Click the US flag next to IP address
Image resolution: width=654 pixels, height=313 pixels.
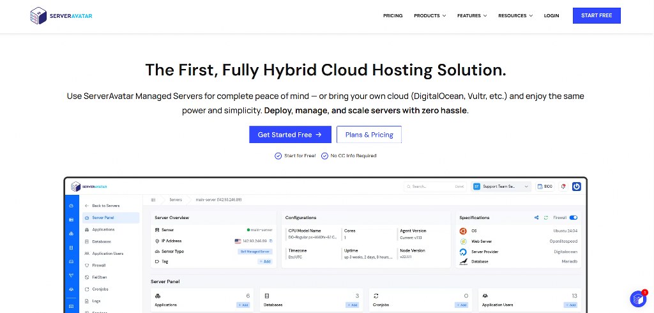click(x=238, y=241)
